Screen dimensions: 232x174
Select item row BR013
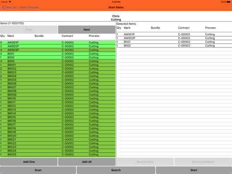58,110
